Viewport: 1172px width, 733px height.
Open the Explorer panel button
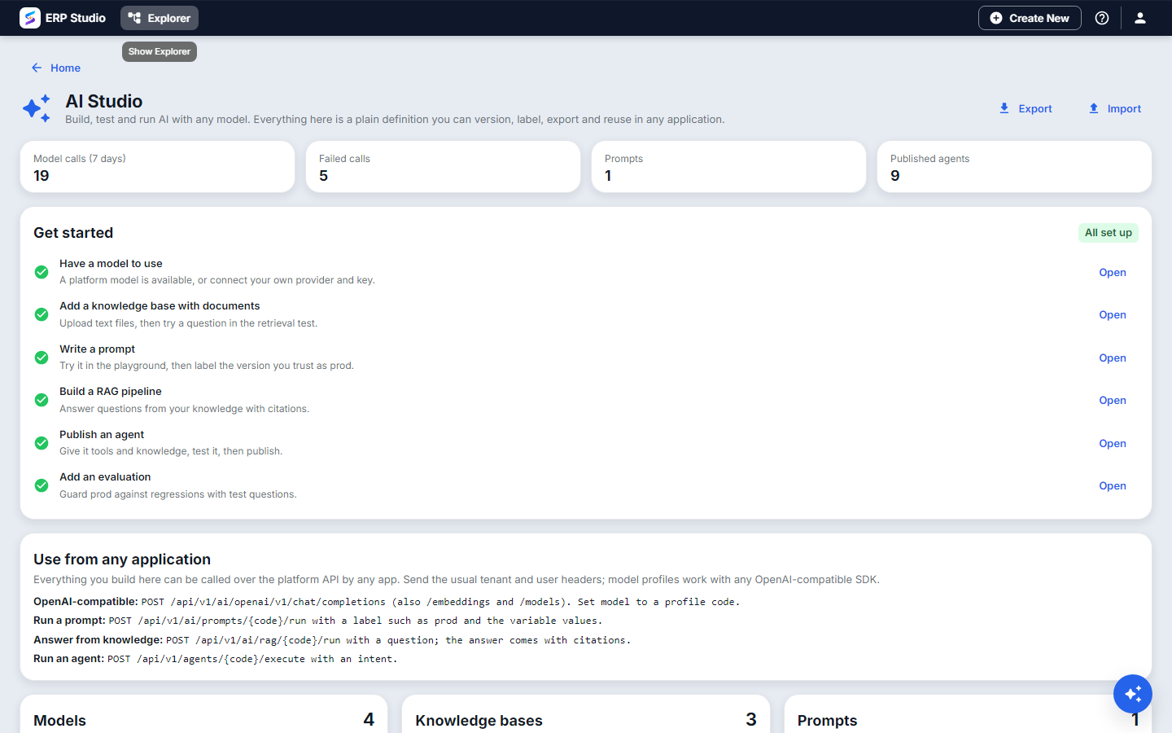[160, 18]
